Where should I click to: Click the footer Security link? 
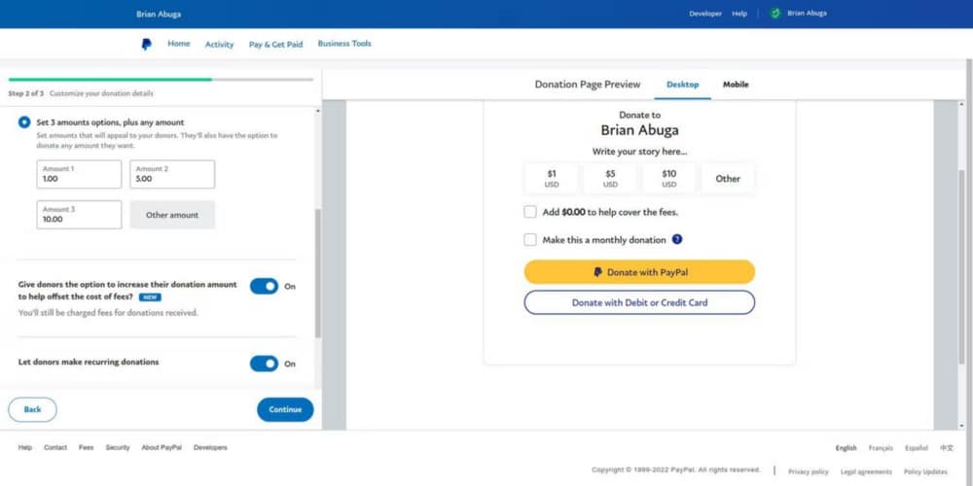tap(118, 447)
